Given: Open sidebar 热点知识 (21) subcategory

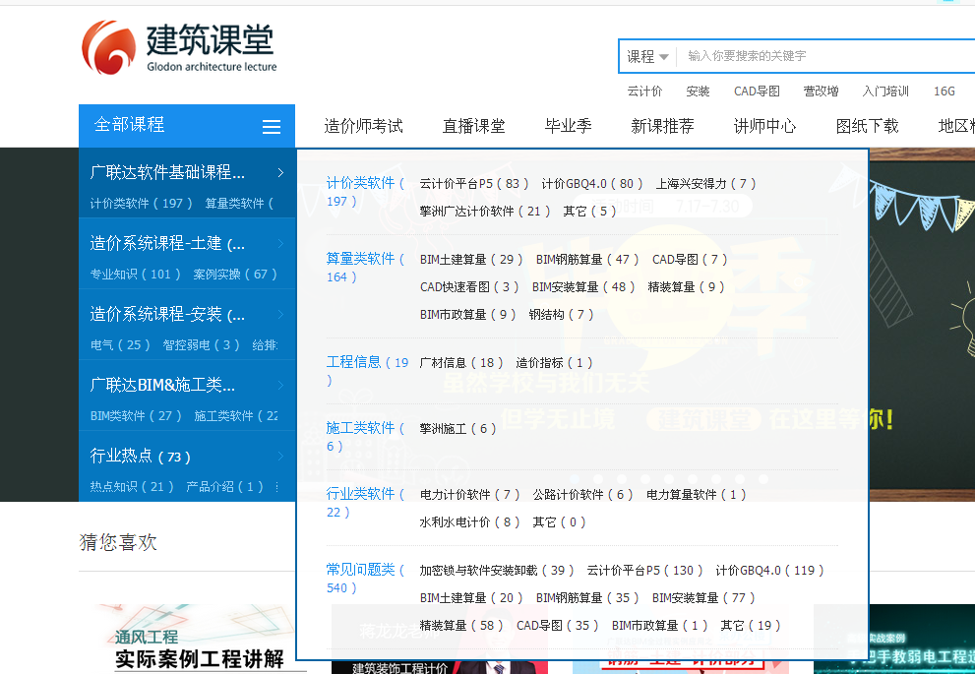Looking at the screenshot, I should coord(131,487).
